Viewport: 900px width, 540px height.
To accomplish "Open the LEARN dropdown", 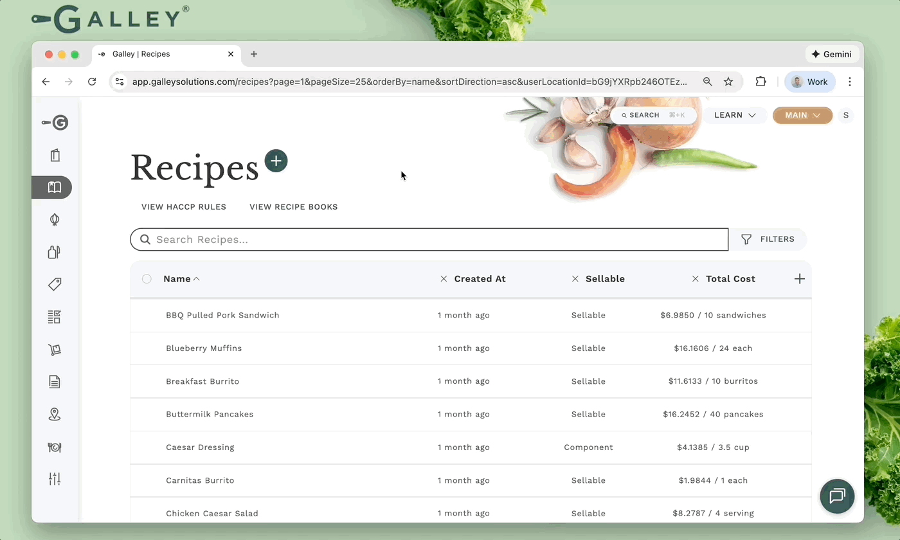I will point(734,115).
